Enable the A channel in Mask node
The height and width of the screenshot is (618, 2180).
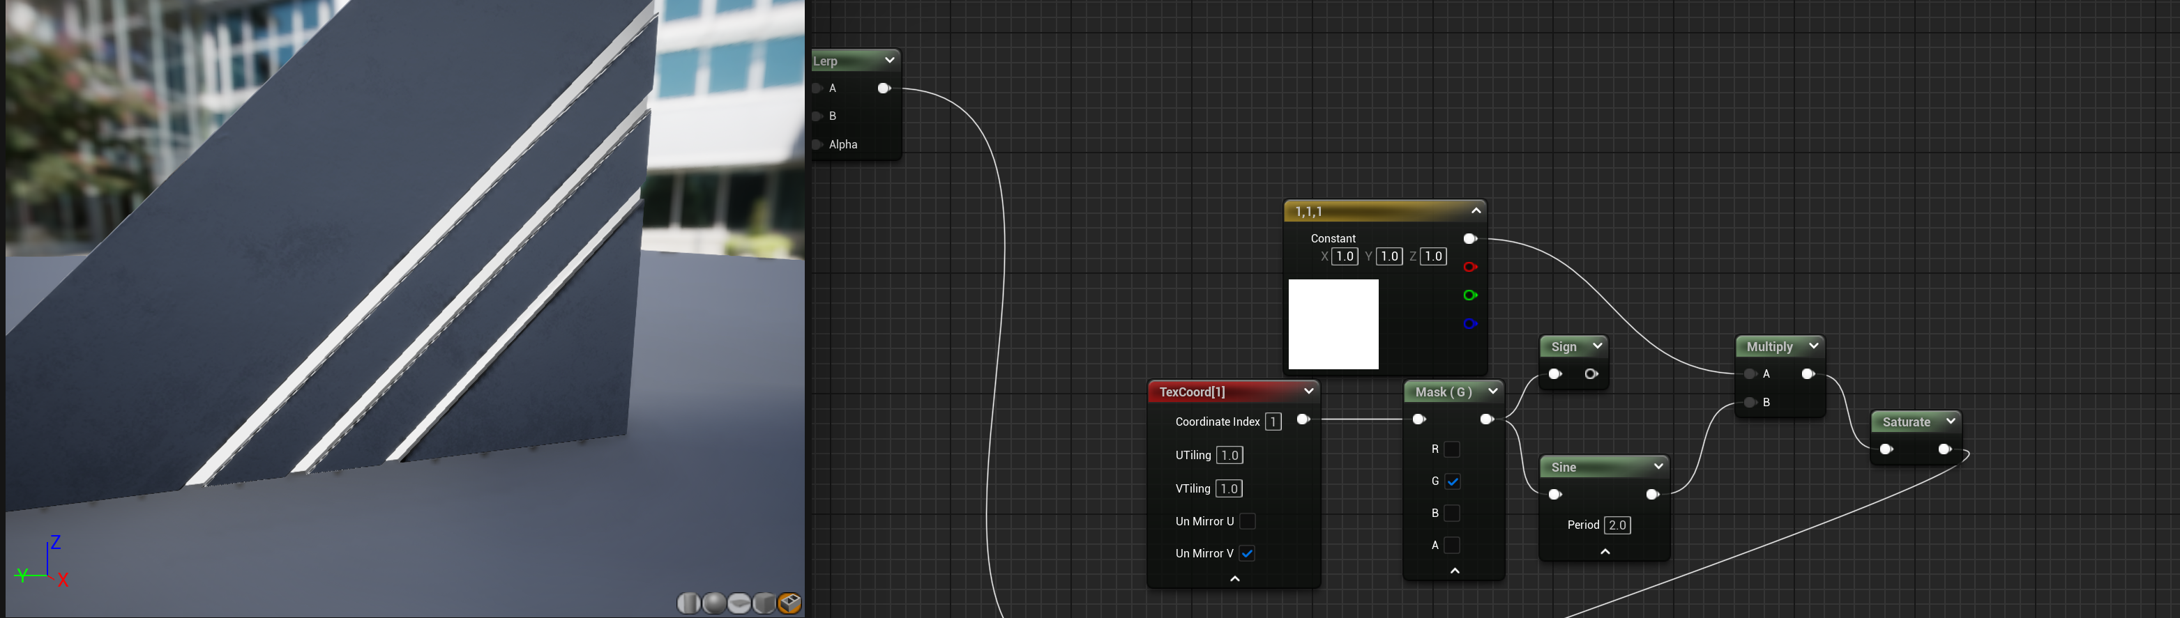[x=1452, y=546]
